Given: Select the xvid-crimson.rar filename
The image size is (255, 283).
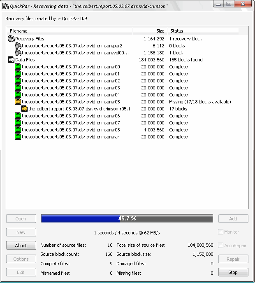Looking at the screenshot, I should point(70,137).
